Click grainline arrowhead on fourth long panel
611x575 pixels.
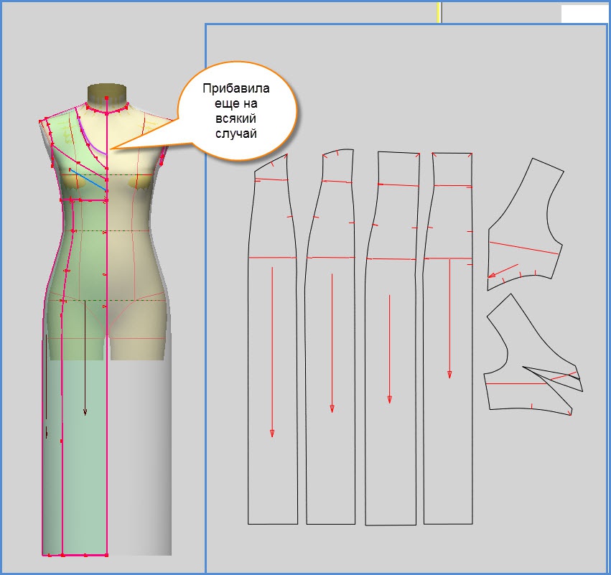(x=449, y=375)
